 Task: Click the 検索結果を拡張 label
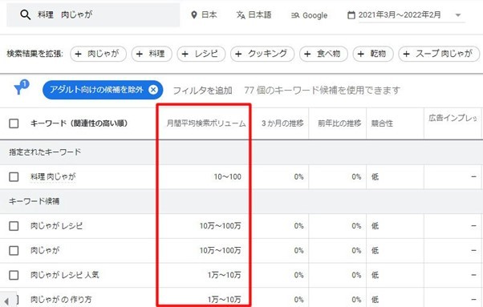tap(34, 54)
